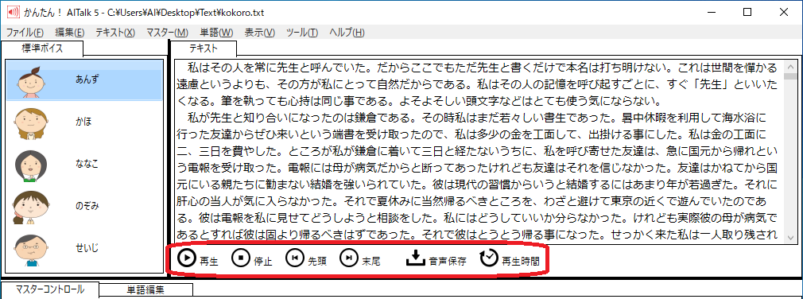The height and width of the screenshot is (299, 803).
Task: Open the マスター(M) menu
Action: (x=167, y=33)
